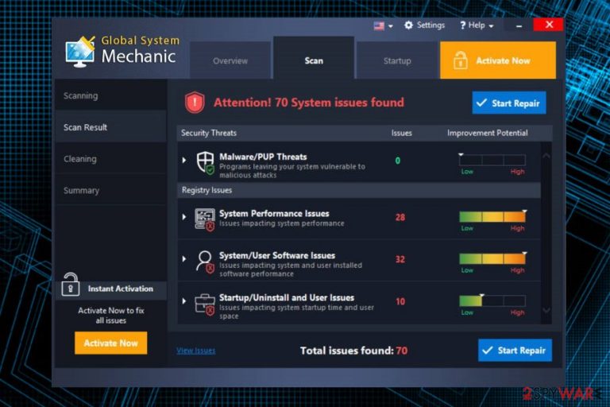Click the System Performance Issues monitor icon
This screenshot has height=407, width=610.
pyautogui.click(x=205, y=219)
